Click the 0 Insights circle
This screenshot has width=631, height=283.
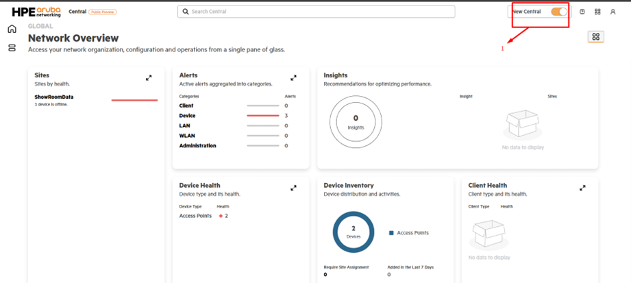pyautogui.click(x=356, y=122)
